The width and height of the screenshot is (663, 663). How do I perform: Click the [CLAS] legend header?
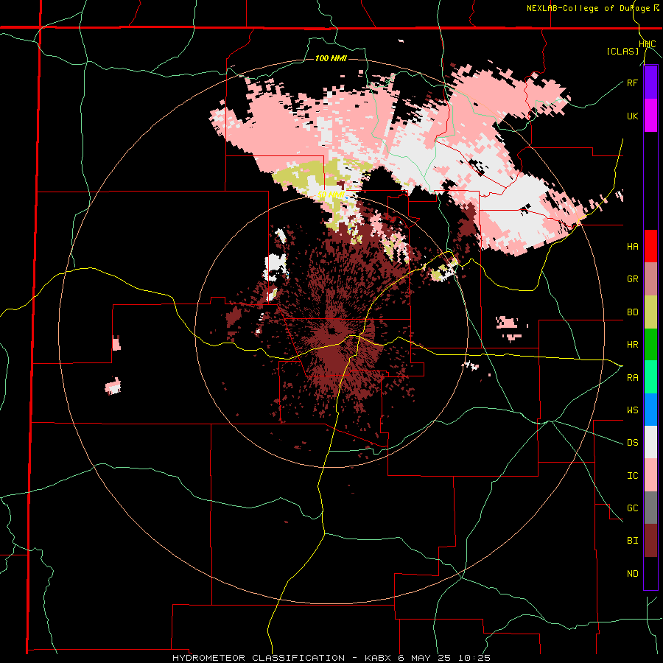click(622, 51)
